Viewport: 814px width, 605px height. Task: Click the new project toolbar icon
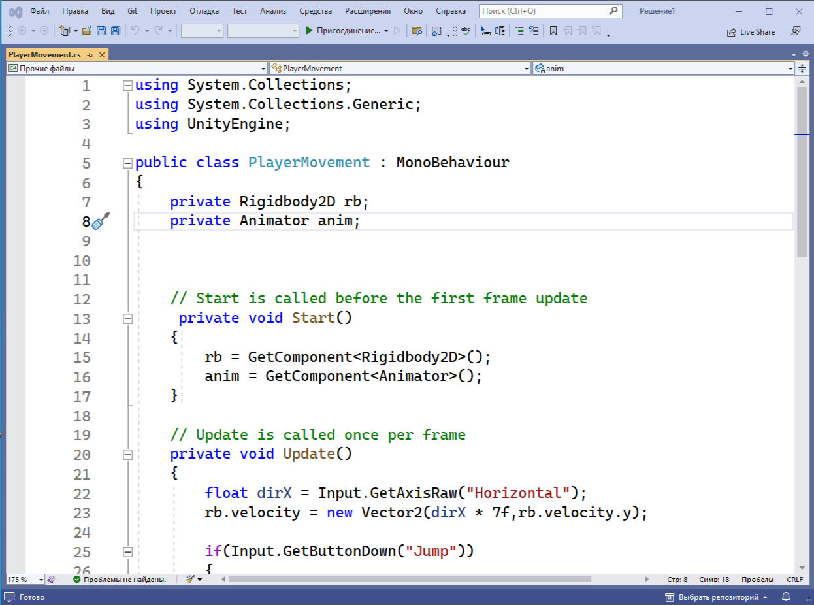[x=64, y=31]
